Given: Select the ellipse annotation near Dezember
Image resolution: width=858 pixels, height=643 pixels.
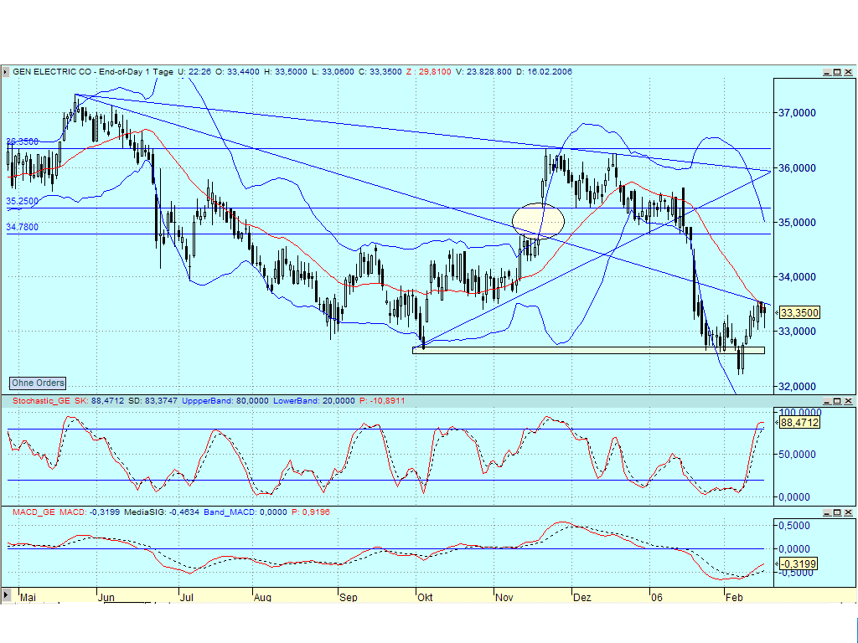Looking at the screenshot, I should pos(539,220).
